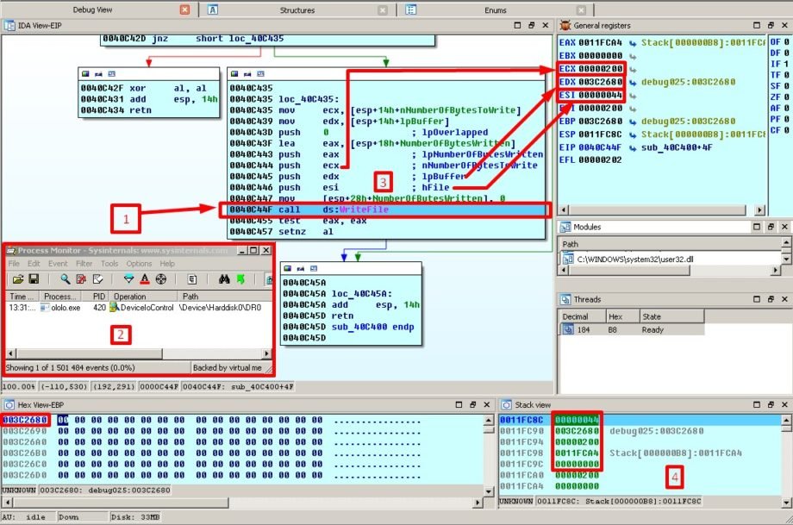
Task: Click the Enums tab icon
Action: pos(410,9)
